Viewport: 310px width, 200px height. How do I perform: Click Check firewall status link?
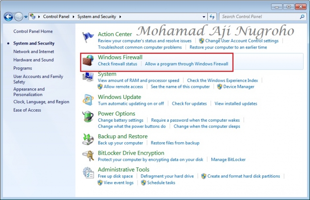tap(118, 64)
